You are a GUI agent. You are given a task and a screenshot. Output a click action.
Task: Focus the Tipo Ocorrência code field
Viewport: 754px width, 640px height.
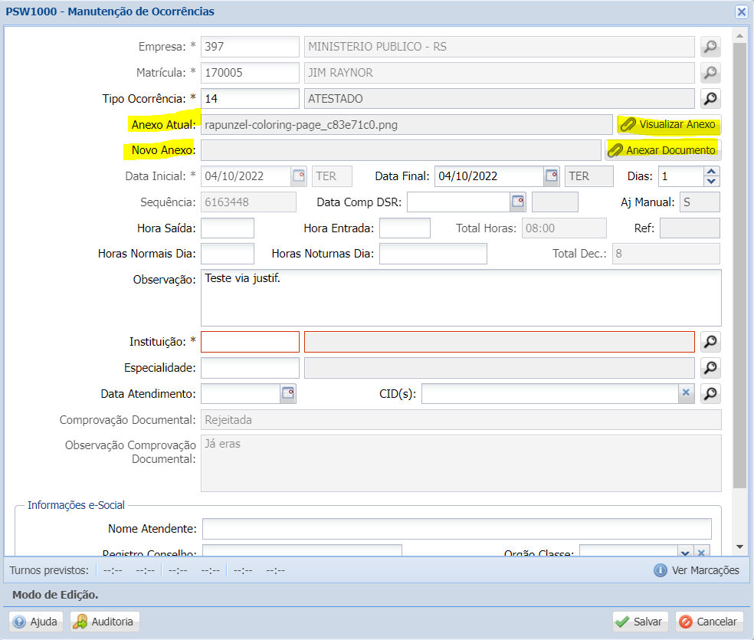tap(250, 99)
